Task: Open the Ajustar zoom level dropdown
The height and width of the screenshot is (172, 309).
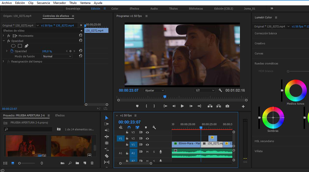Action: 154,90
